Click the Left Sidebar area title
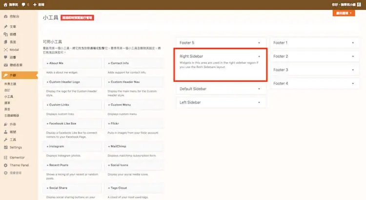Viewport: 366px width, 200px height. coord(190,103)
